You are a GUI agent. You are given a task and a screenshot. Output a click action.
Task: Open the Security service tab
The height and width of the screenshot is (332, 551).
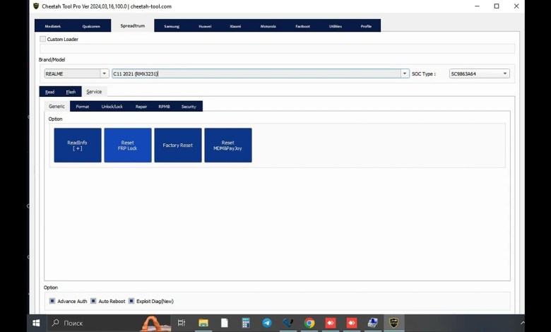189,107
